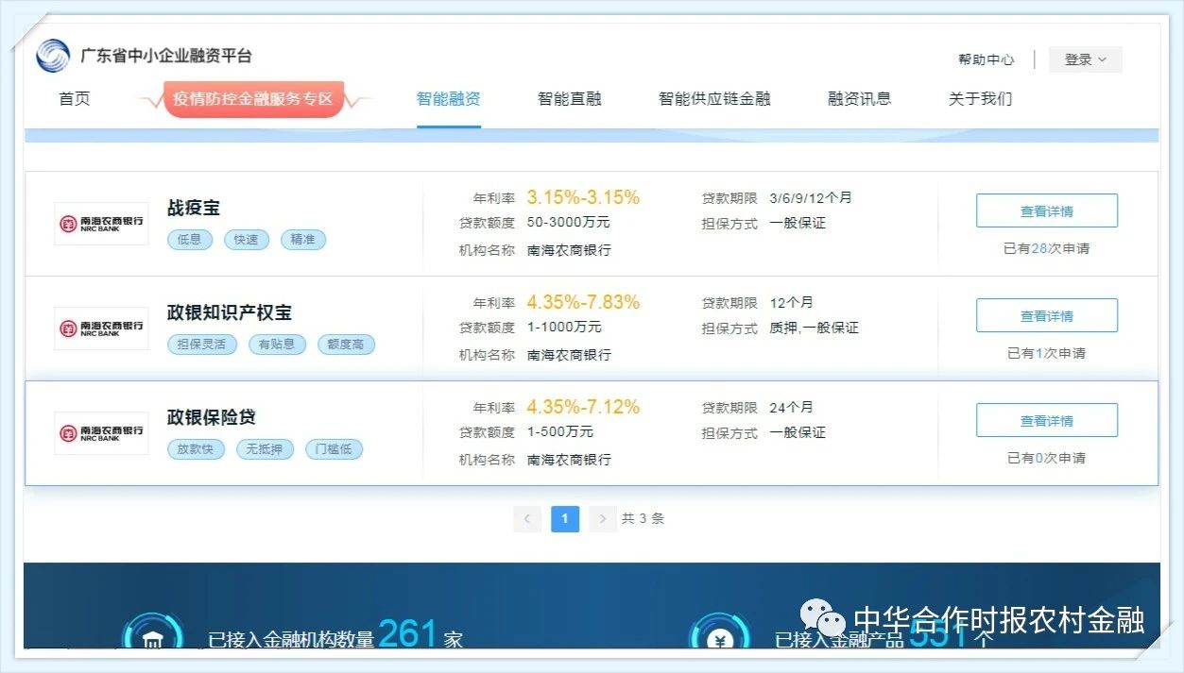The width and height of the screenshot is (1184, 673).
Task: Click 查看详情 for 政银知识产权宝
Action: click(1047, 315)
